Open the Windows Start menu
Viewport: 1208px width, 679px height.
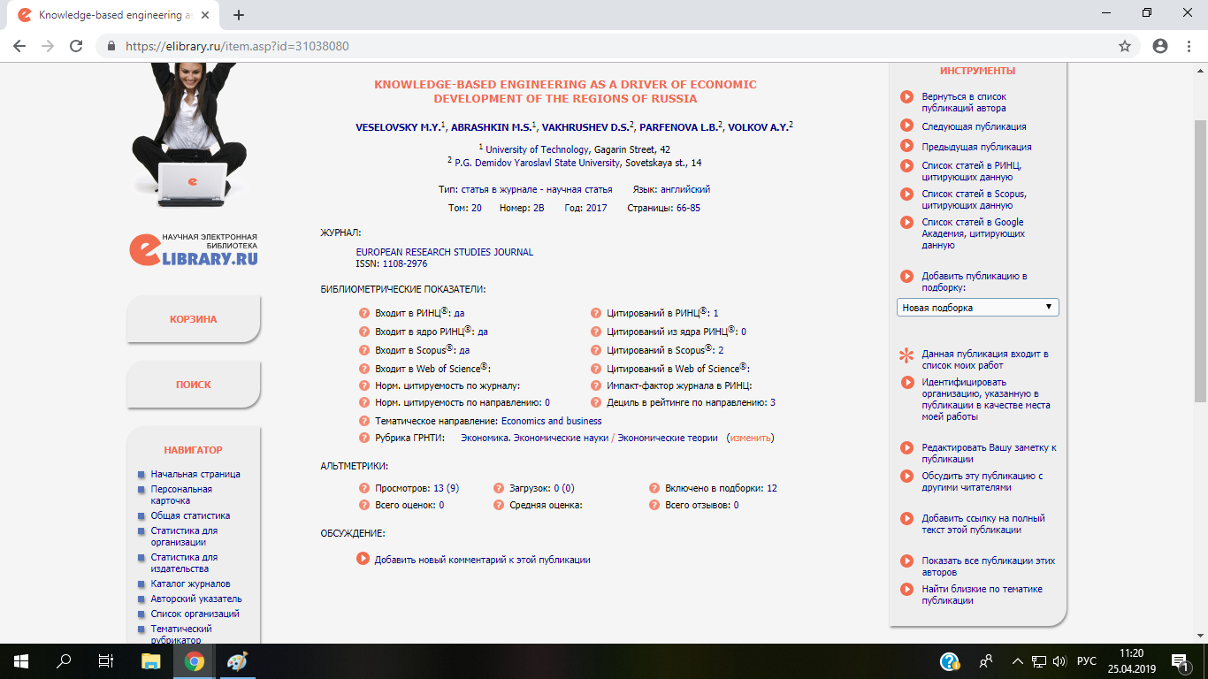(20, 661)
